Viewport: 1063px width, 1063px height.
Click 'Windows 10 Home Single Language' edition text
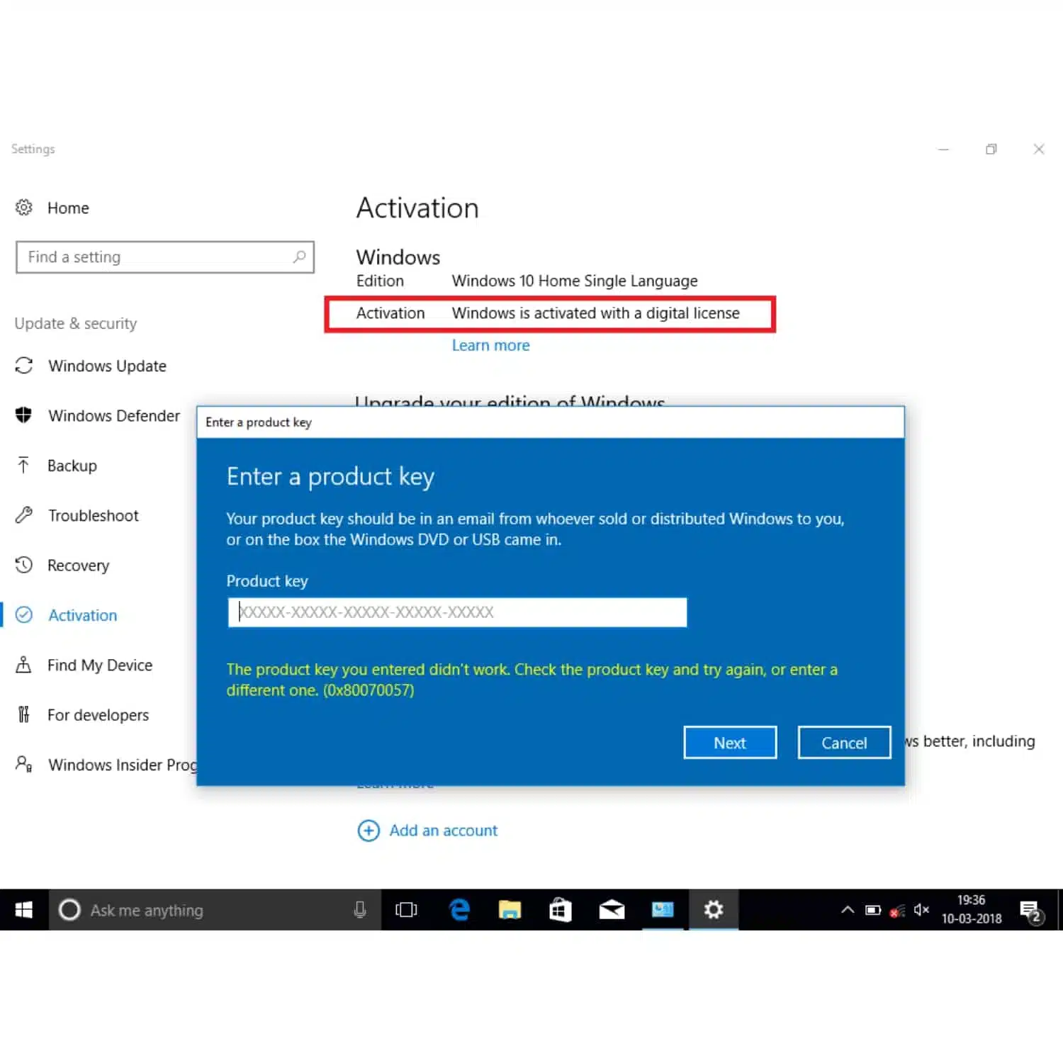575,281
